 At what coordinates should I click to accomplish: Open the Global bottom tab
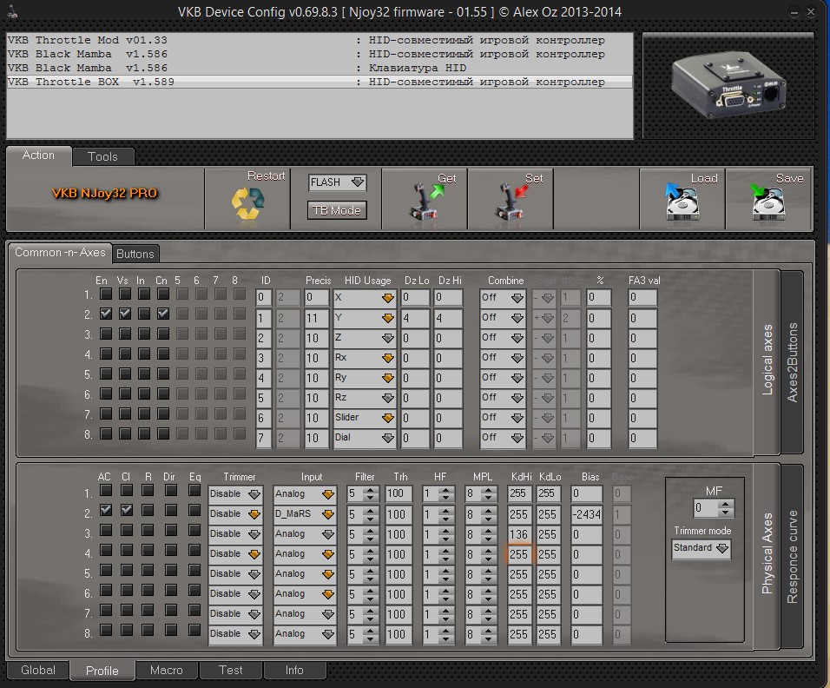click(37, 670)
